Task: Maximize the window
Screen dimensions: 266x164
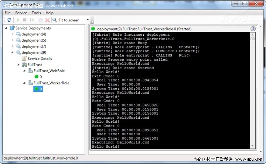Action: [x=244, y=4]
